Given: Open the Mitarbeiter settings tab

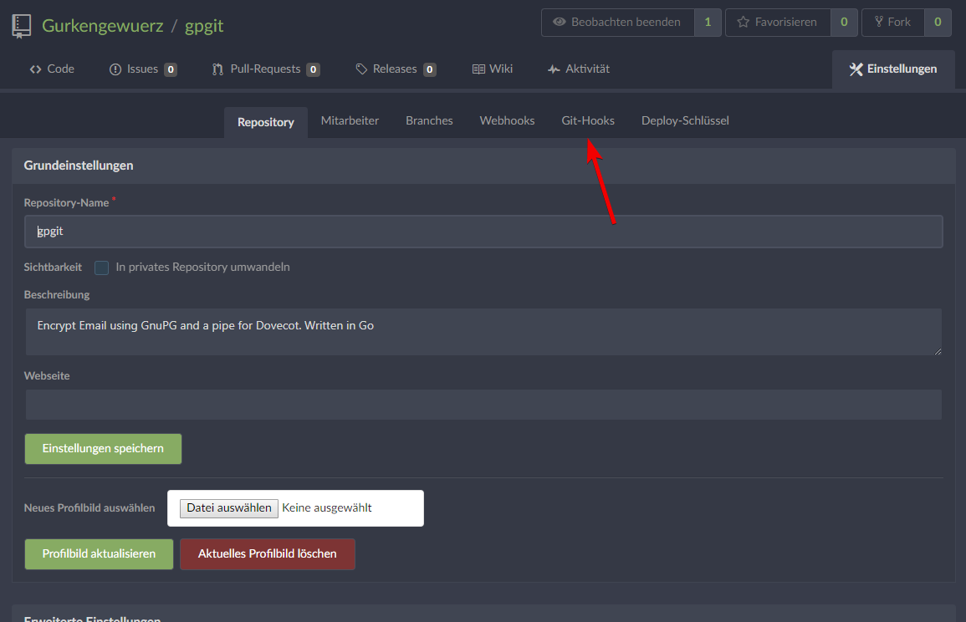Looking at the screenshot, I should pos(350,120).
